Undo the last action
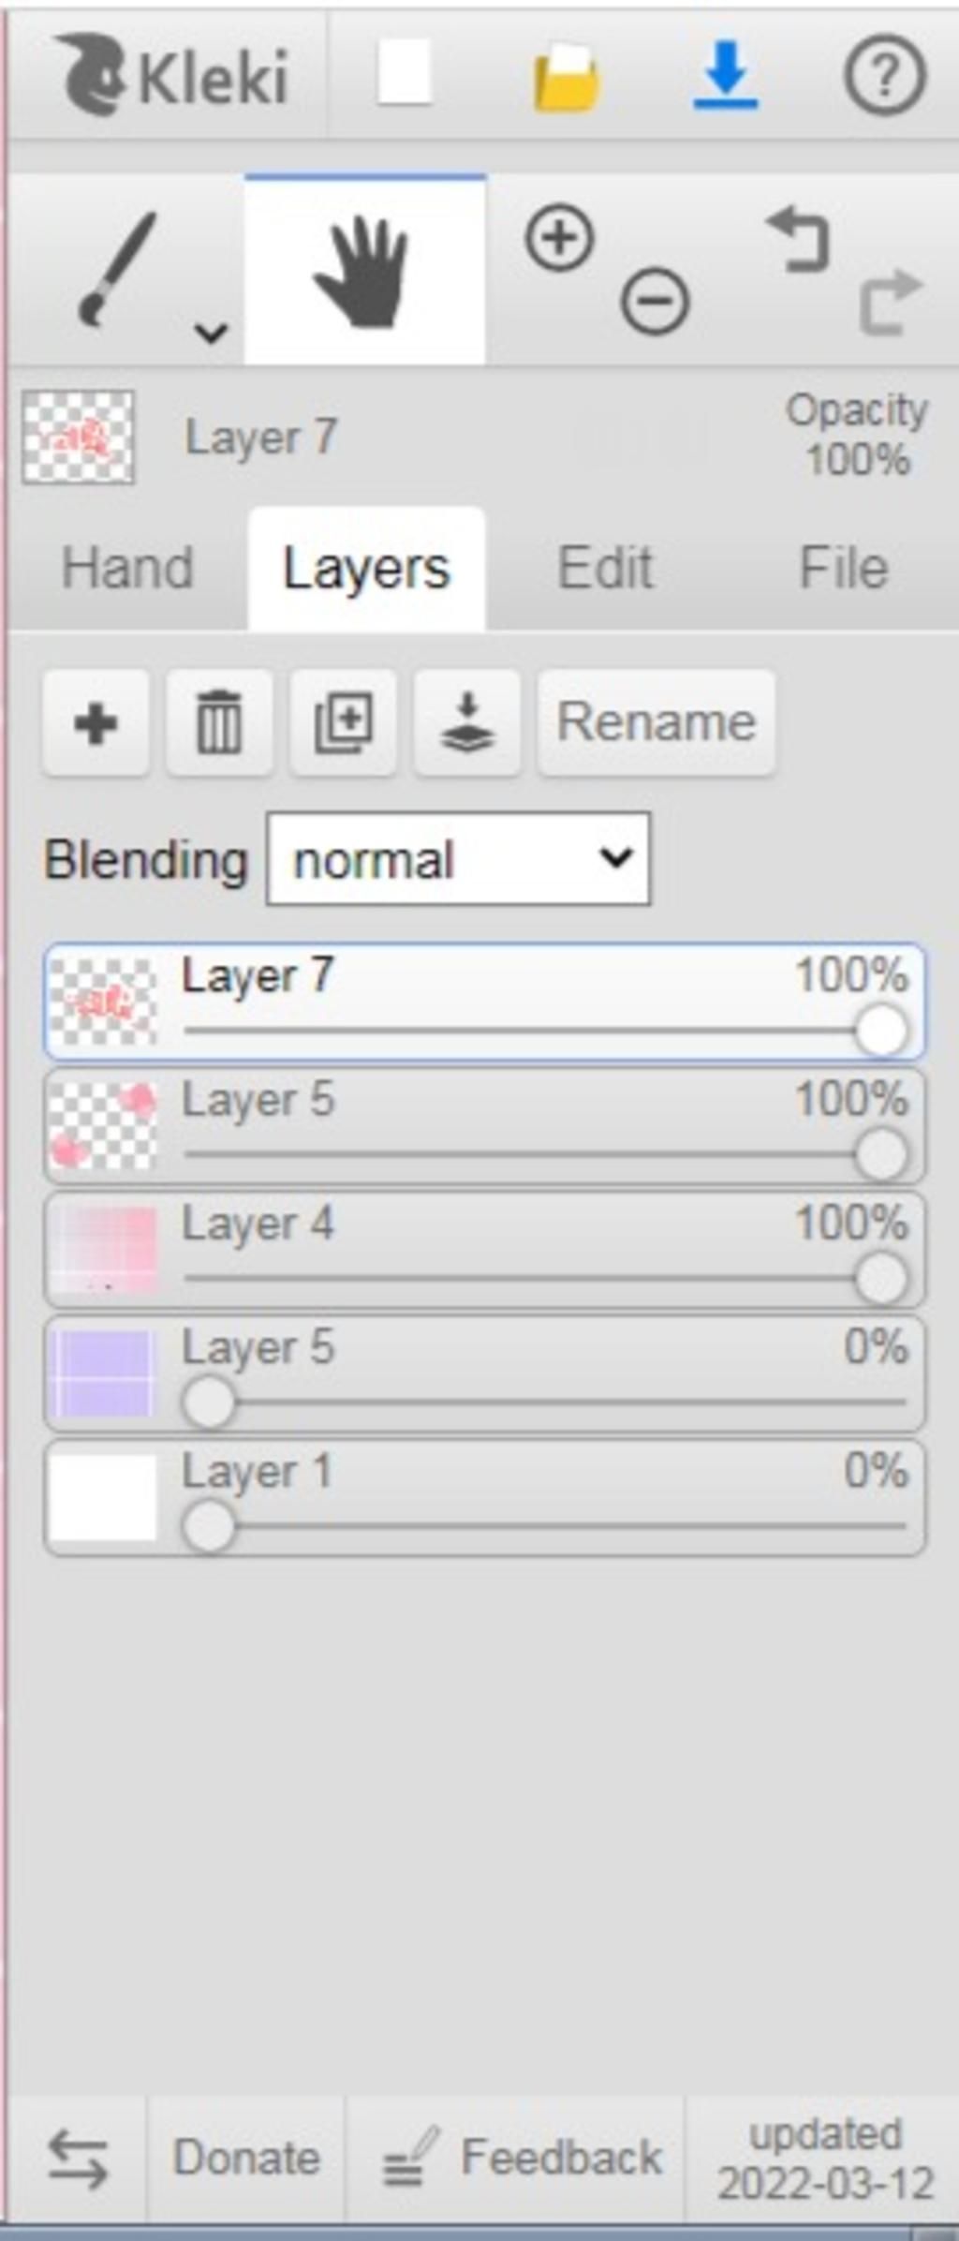The width and height of the screenshot is (959, 2241). 798,240
